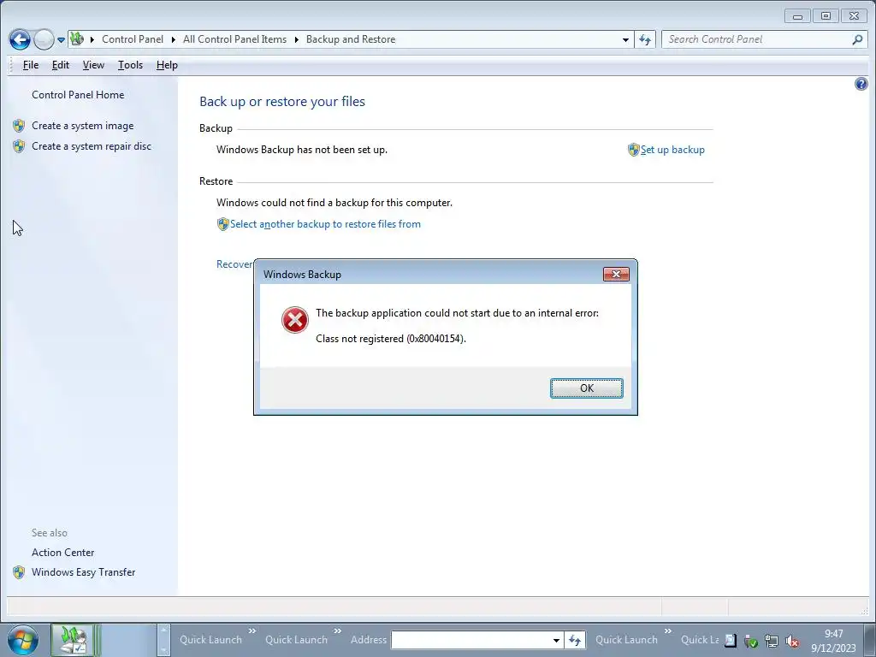This screenshot has width=876, height=657.
Task: Open Action Center from See also
Action: point(63,552)
